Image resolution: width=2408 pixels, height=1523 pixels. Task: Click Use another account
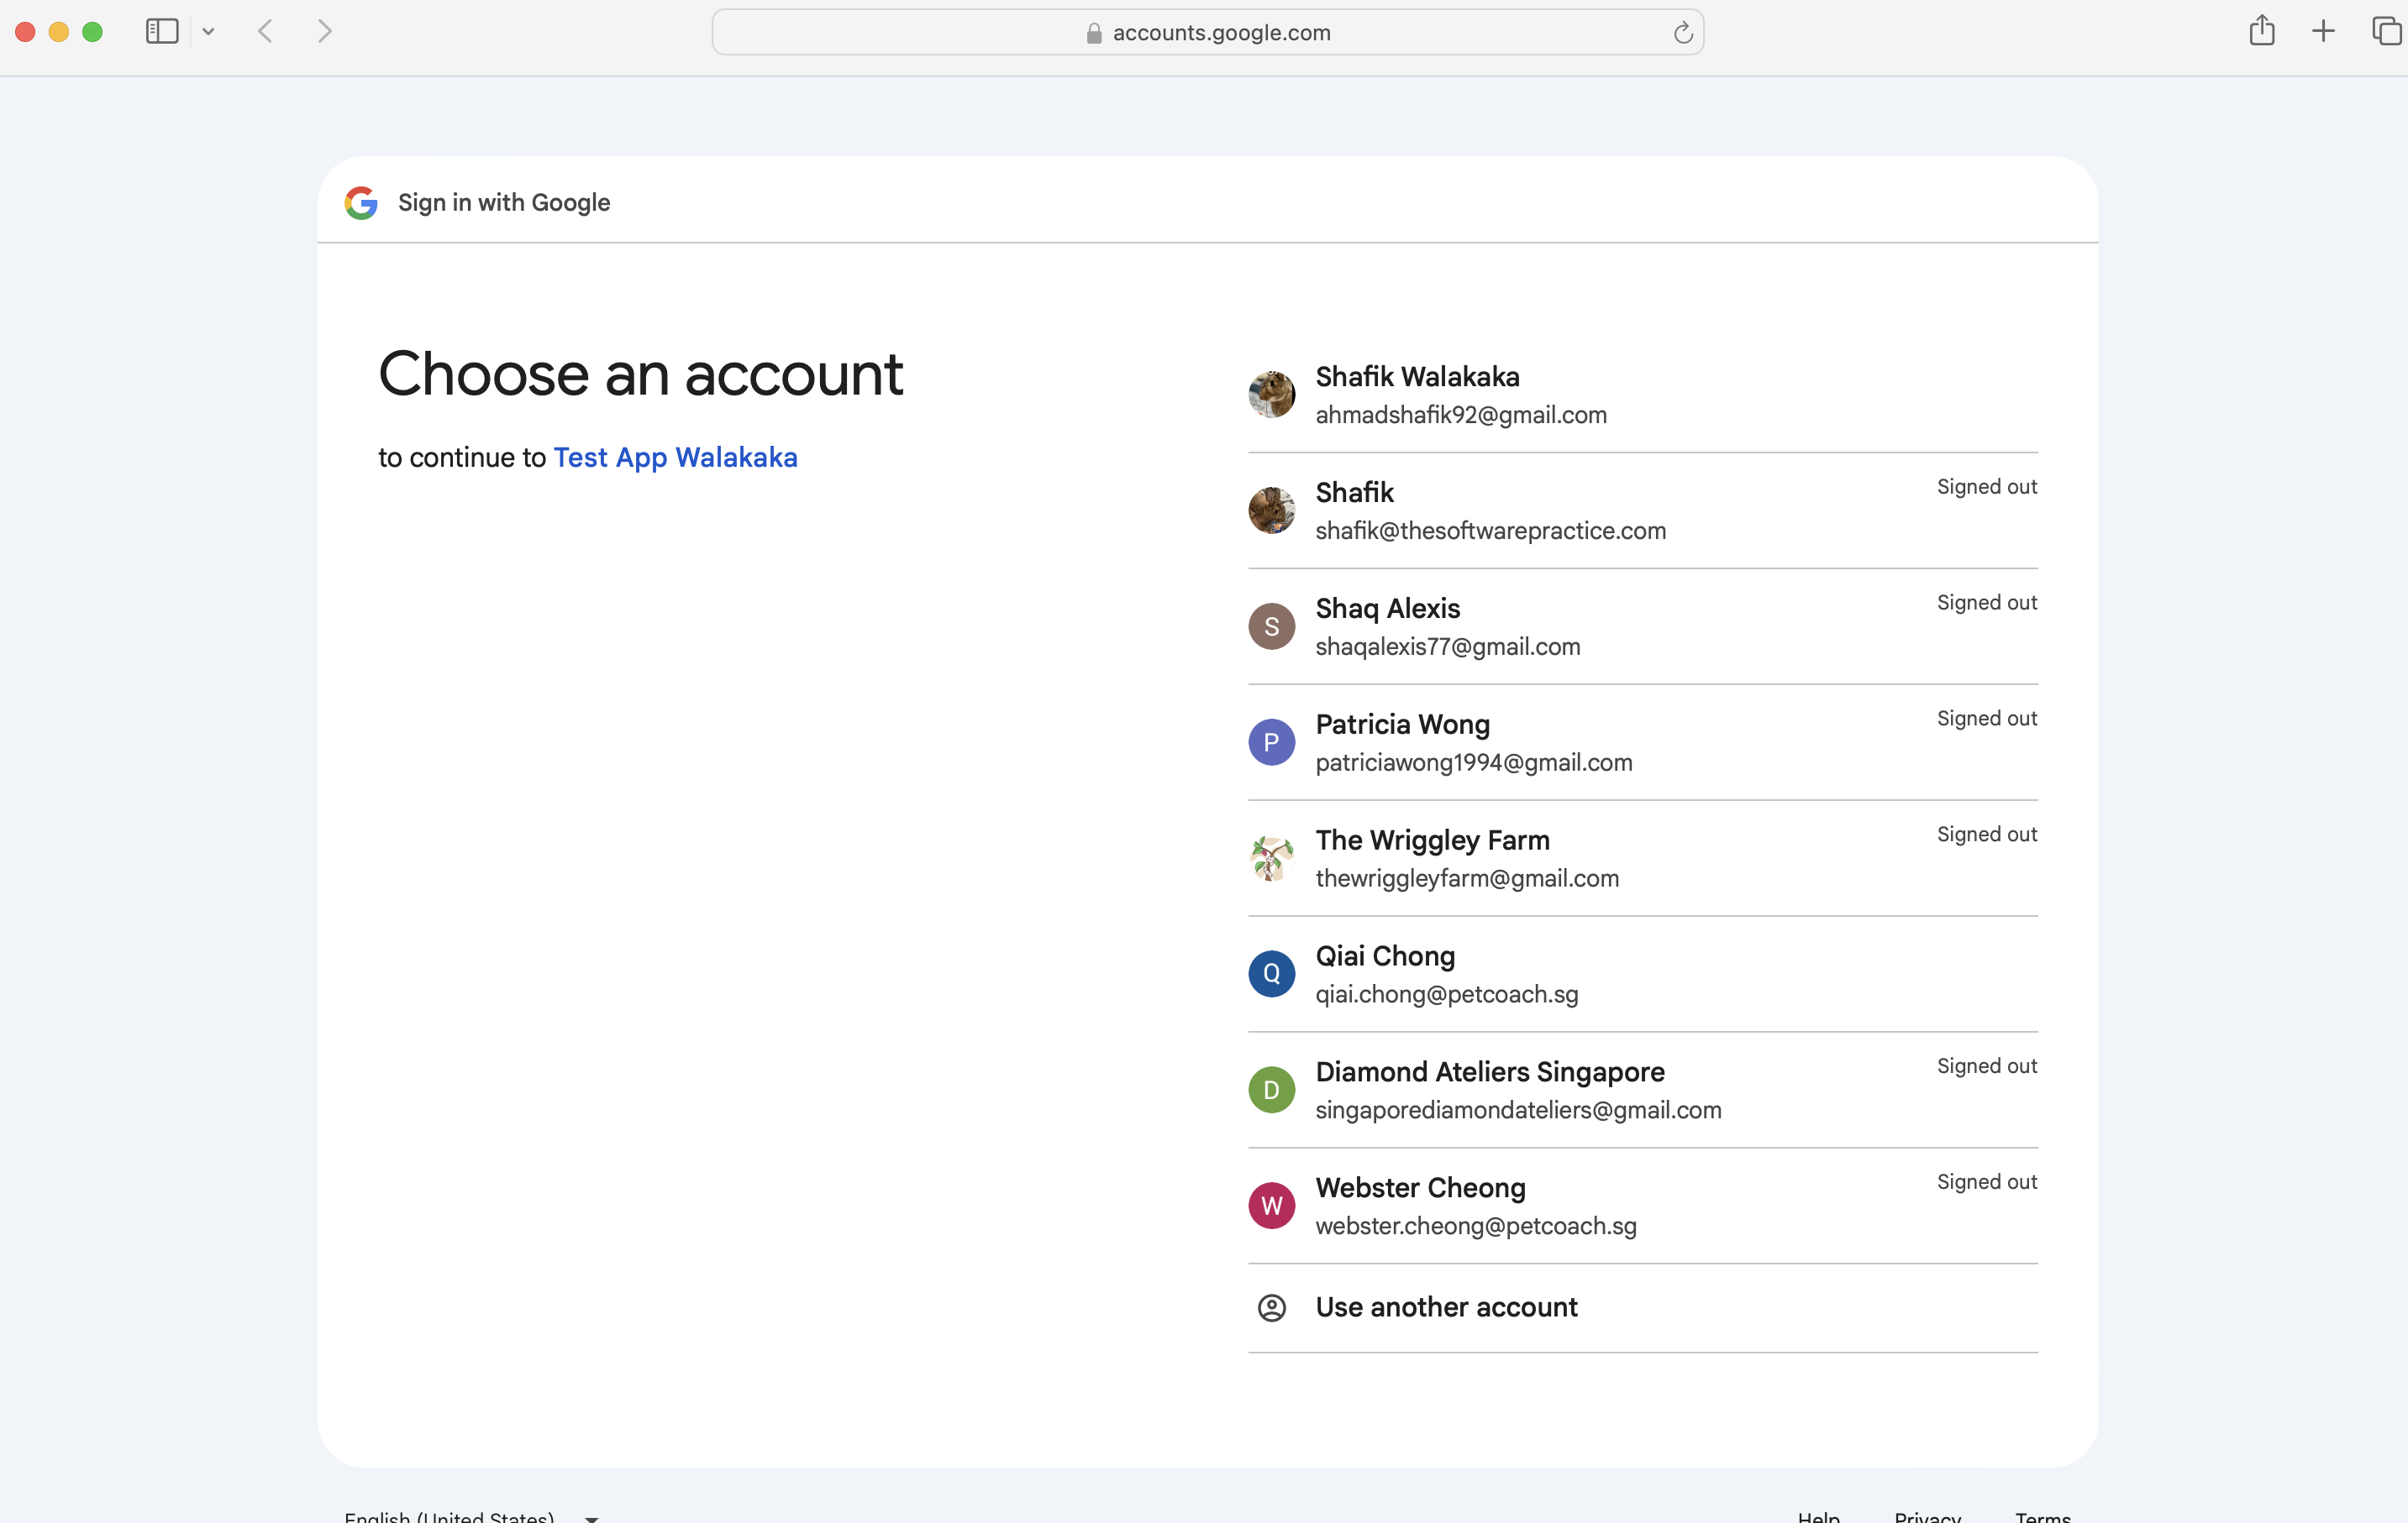tap(1642, 1308)
